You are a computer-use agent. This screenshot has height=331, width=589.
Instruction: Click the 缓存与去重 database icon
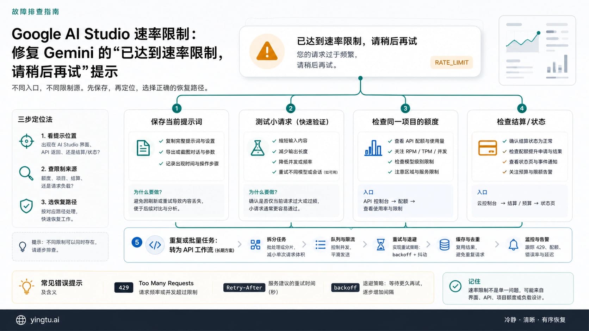445,244
